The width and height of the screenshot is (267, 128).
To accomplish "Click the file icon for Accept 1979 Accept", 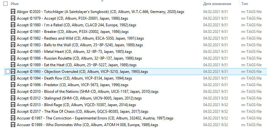I will (13, 18).
